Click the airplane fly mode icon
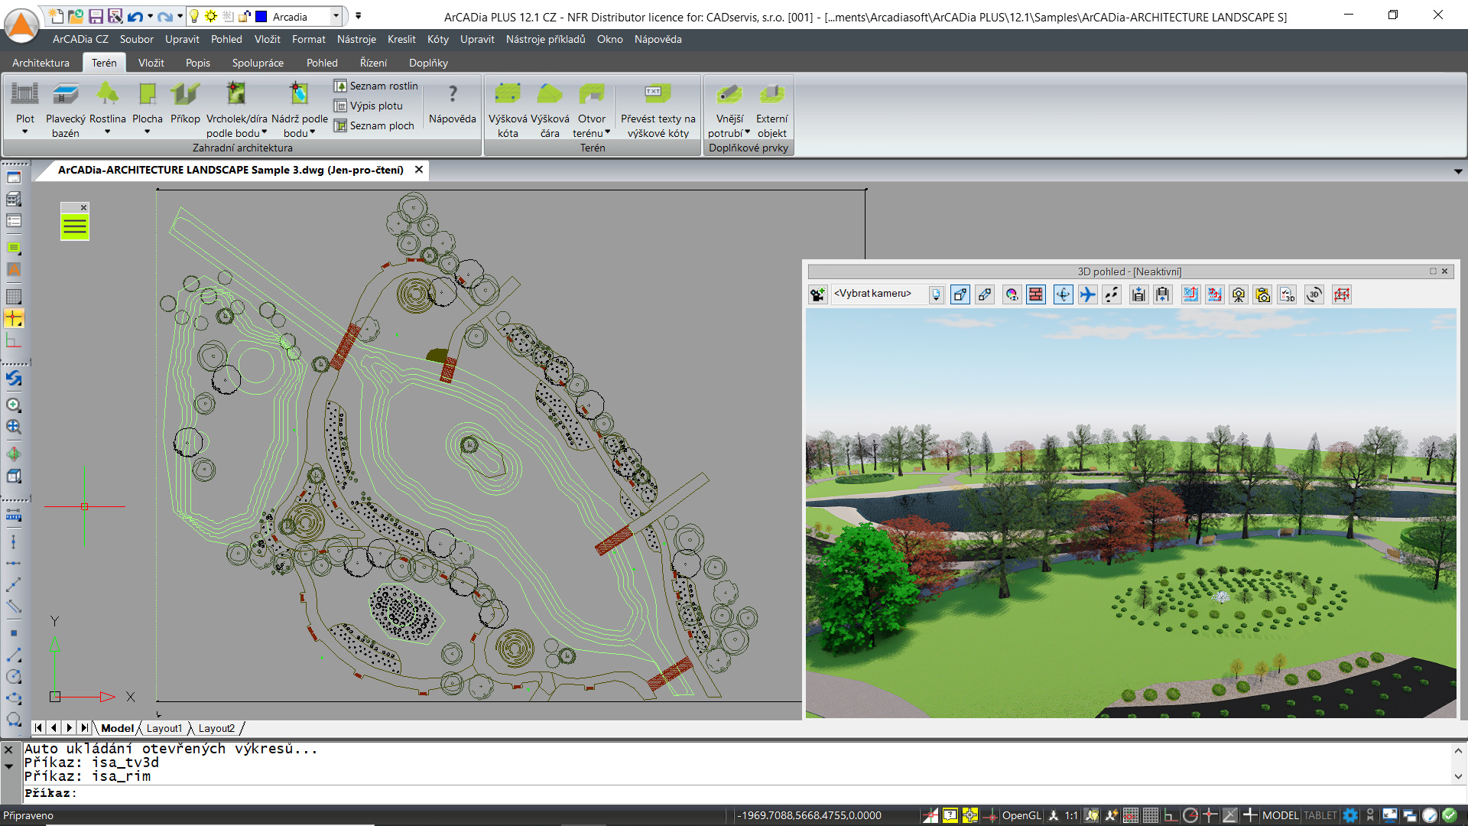 coord(1087,294)
